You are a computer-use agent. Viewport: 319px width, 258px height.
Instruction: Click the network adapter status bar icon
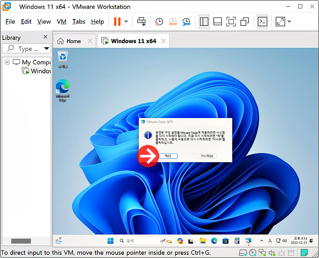coord(262,253)
